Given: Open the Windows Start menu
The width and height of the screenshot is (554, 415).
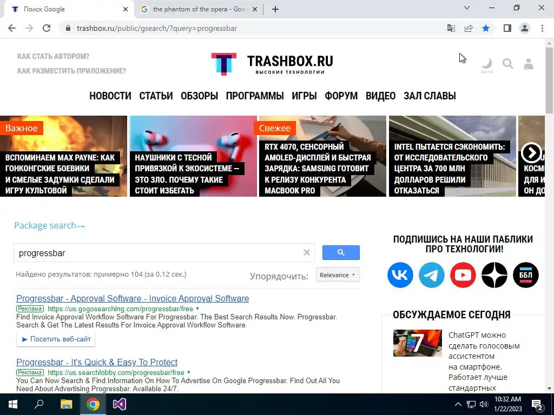Looking at the screenshot, I should pyautogui.click(x=13, y=404).
